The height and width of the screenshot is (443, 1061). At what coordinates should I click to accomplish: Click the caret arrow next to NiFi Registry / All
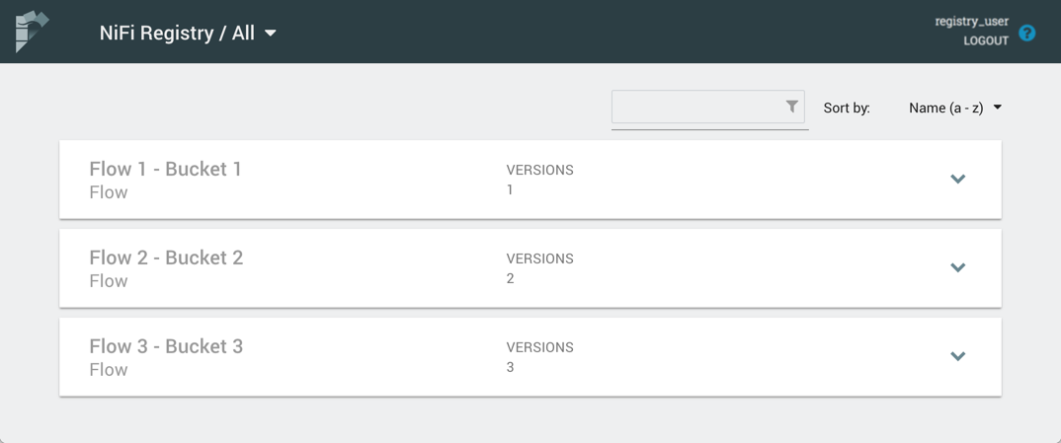click(x=271, y=34)
